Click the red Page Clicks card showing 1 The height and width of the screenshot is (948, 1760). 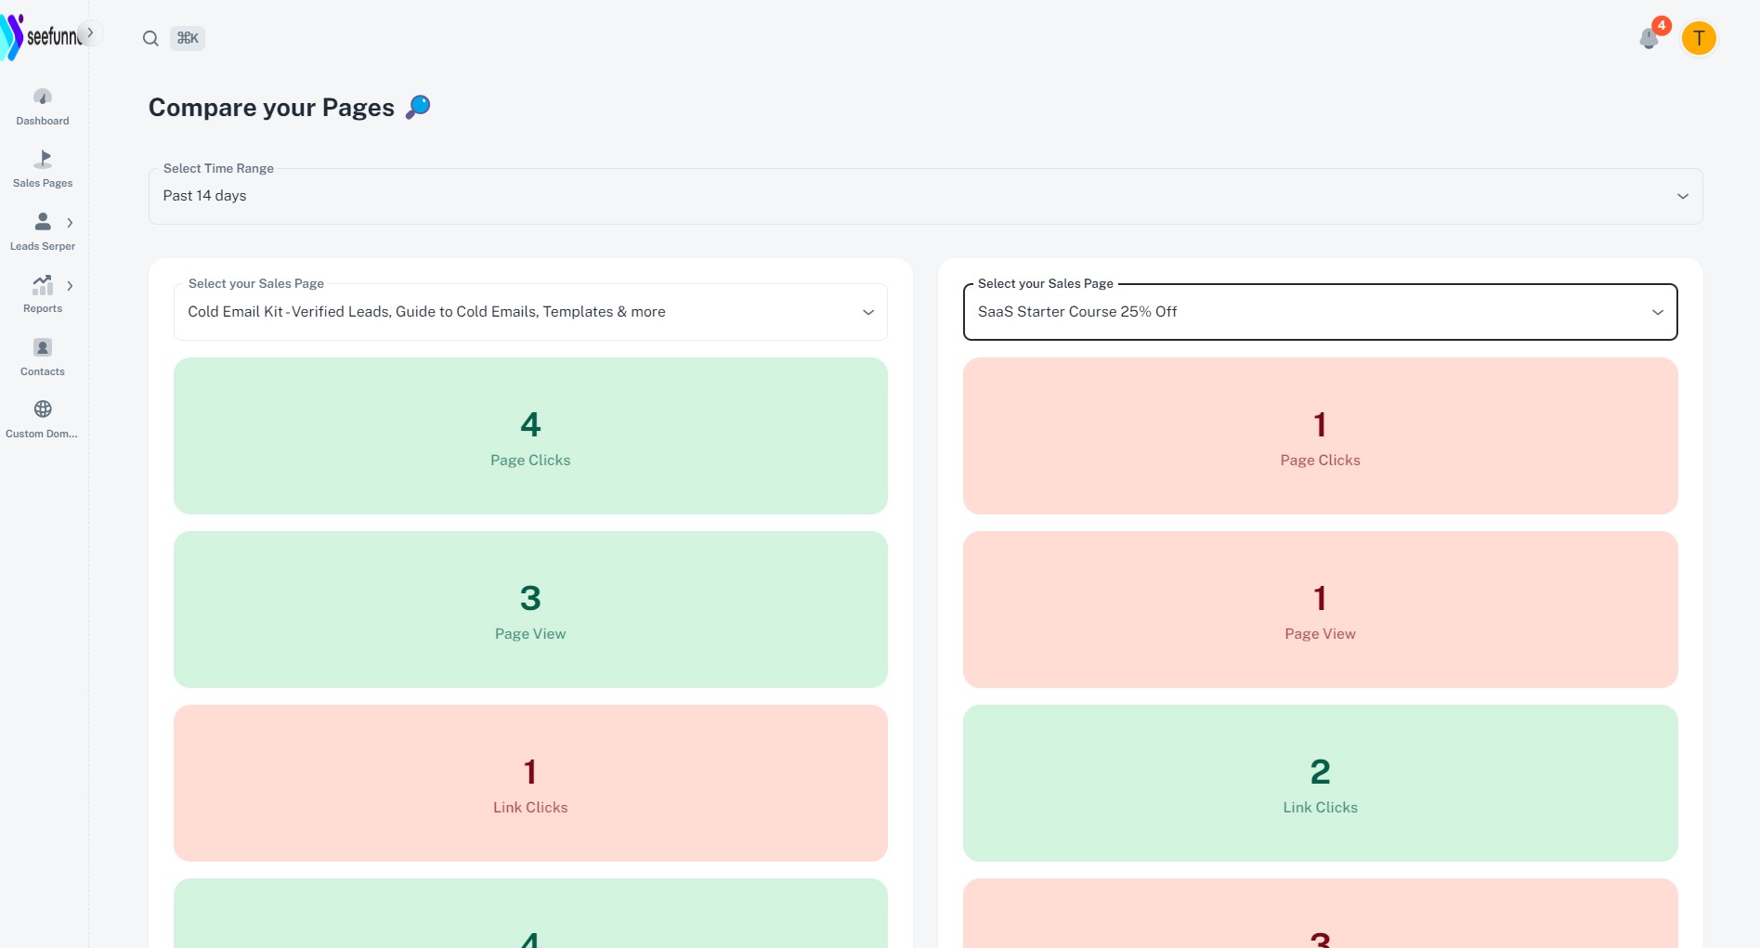1320,435
